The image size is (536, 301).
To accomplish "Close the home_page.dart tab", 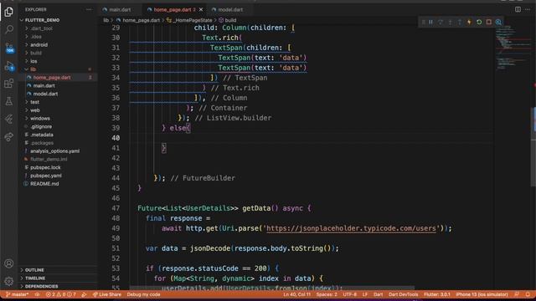I will click(201, 9).
